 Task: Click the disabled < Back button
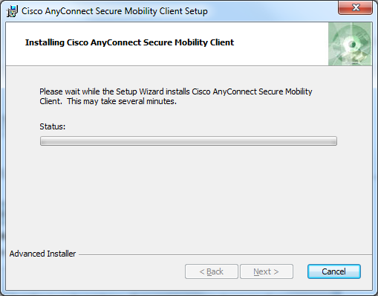click(x=212, y=271)
